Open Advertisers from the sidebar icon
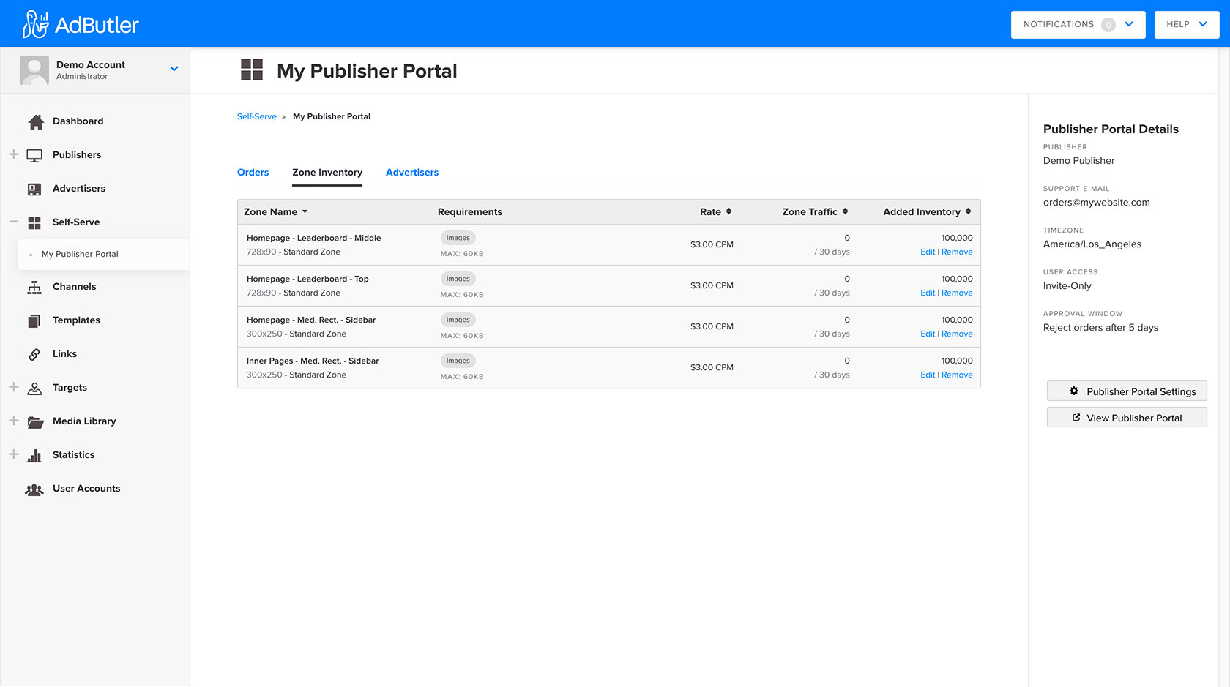1230x687 pixels. 34,188
